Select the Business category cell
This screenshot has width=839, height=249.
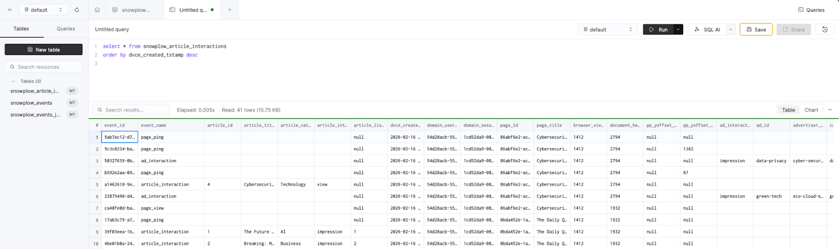pos(296,243)
